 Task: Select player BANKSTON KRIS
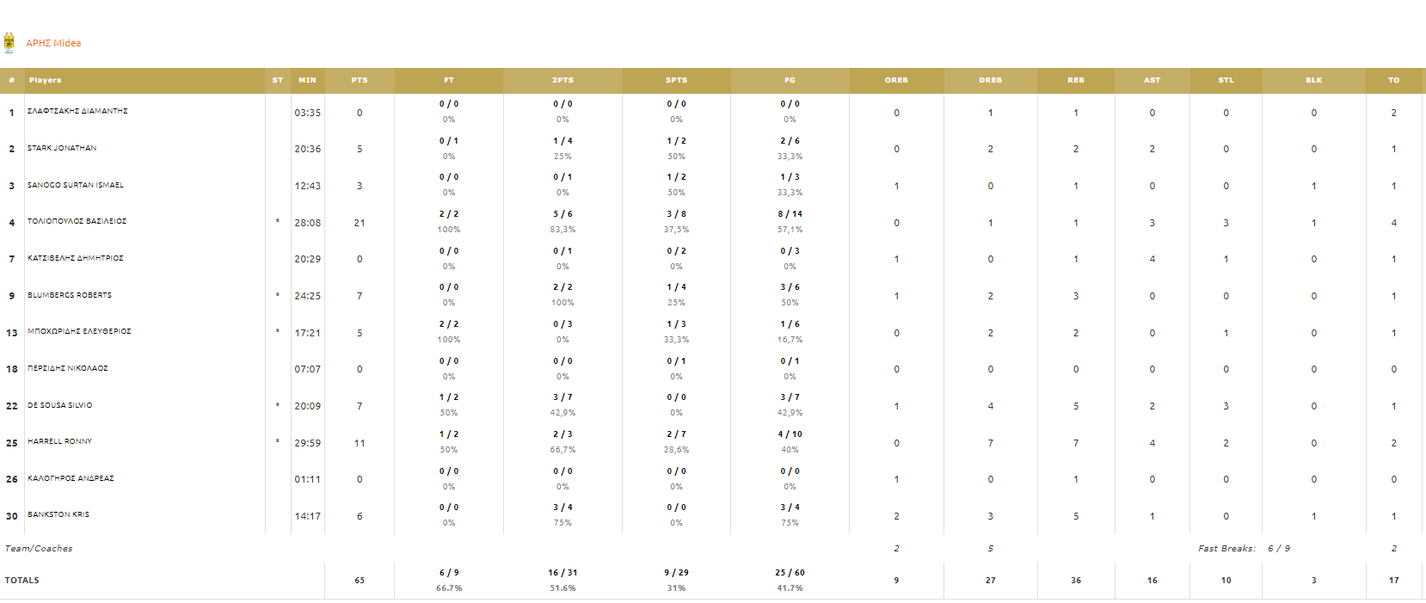[58, 514]
